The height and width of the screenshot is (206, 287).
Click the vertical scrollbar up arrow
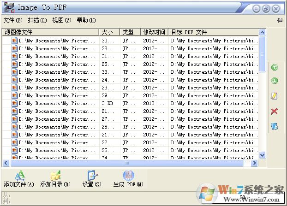coord(262,33)
